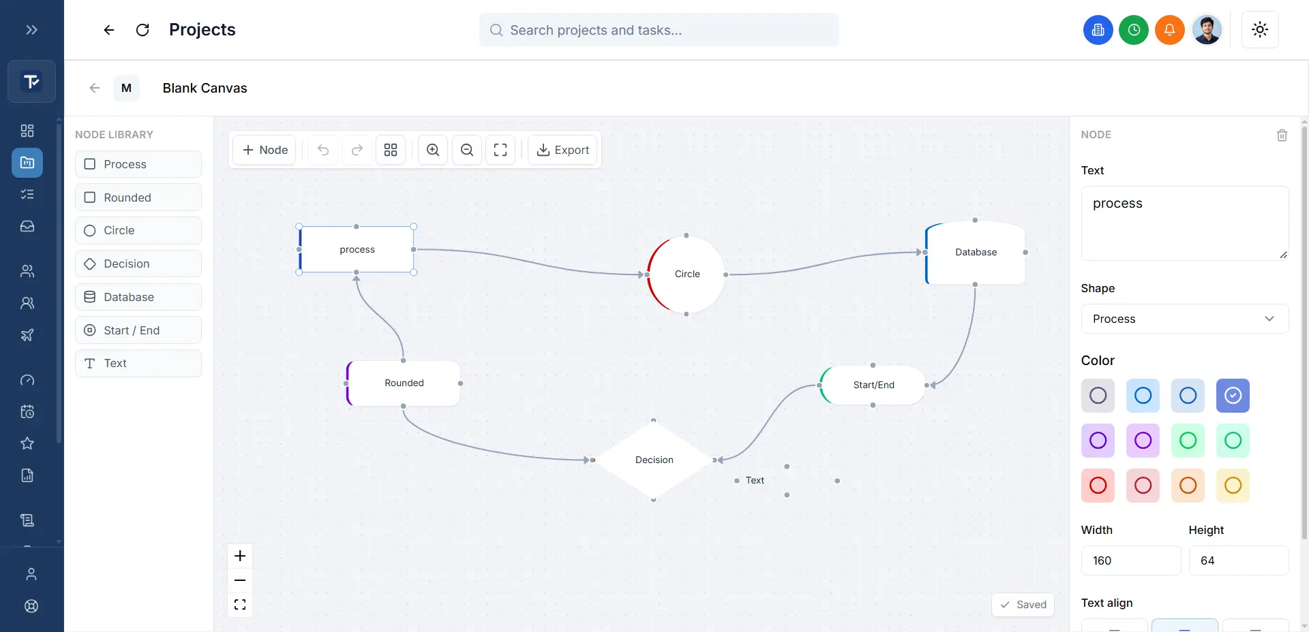Add a Rounded node from library
Image resolution: width=1309 pixels, height=632 pixels.
coord(138,197)
